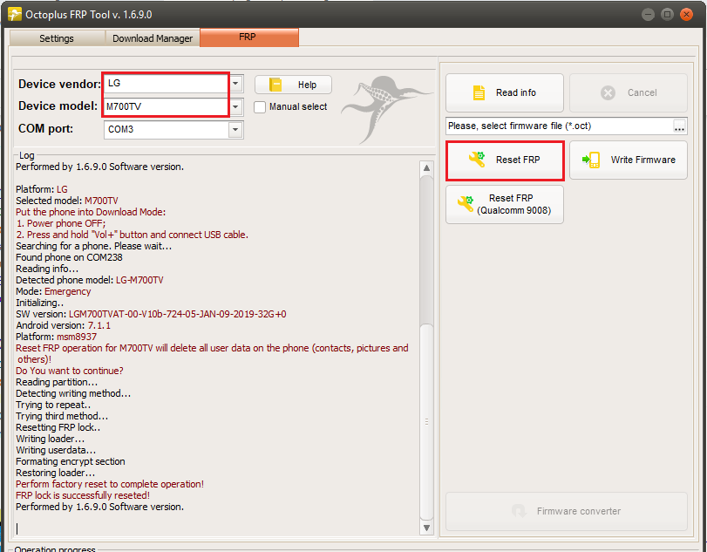Click the Reset FRP button
This screenshot has width=707, height=552.
[505, 160]
